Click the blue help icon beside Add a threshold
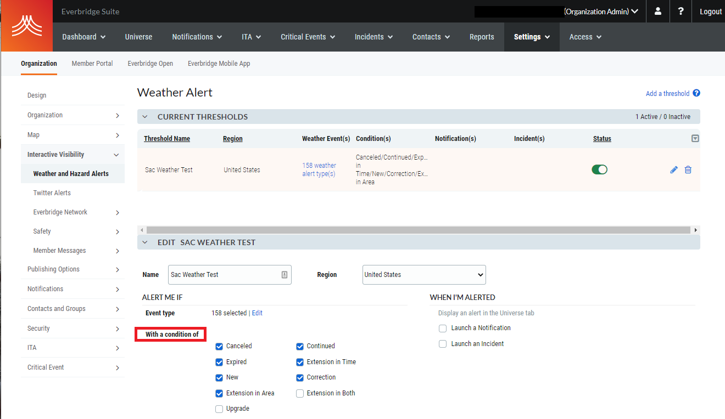 (x=696, y=93)
